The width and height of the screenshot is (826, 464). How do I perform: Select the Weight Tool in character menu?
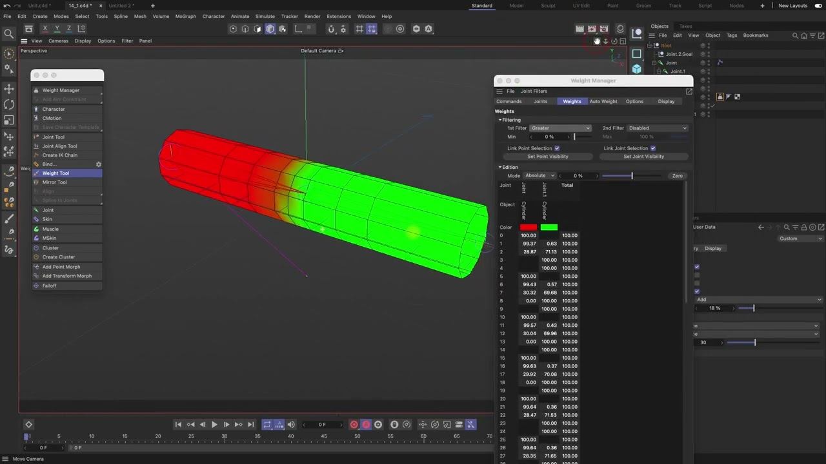pyautogui.click(x=55, y=173)
